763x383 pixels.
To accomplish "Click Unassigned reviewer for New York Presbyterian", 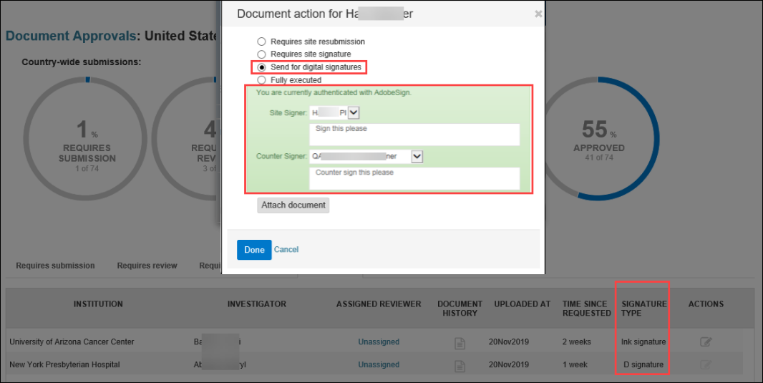I will (379, 364).
